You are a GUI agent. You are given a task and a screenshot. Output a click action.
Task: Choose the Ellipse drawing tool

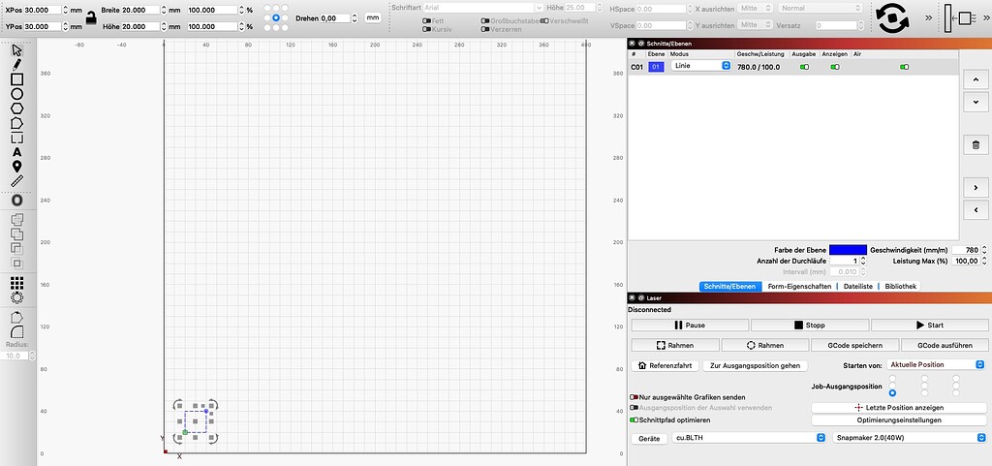[x=17, y=94]
